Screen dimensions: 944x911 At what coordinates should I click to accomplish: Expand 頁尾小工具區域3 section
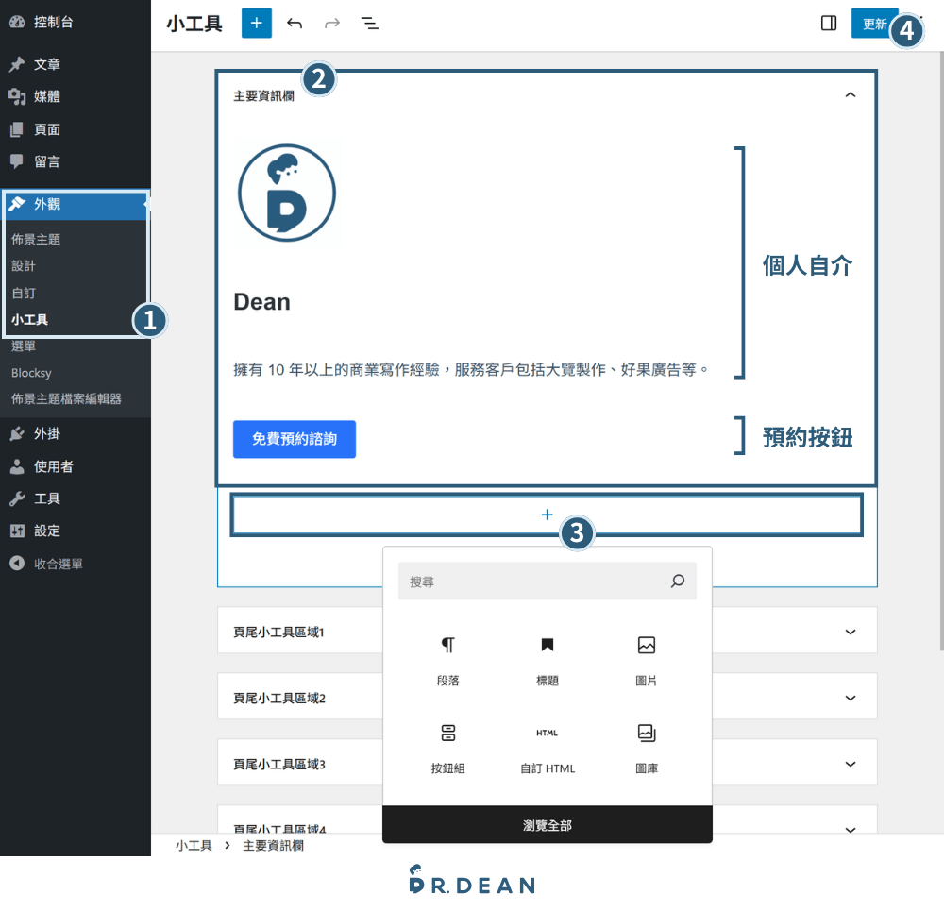[x=851, y=764]
